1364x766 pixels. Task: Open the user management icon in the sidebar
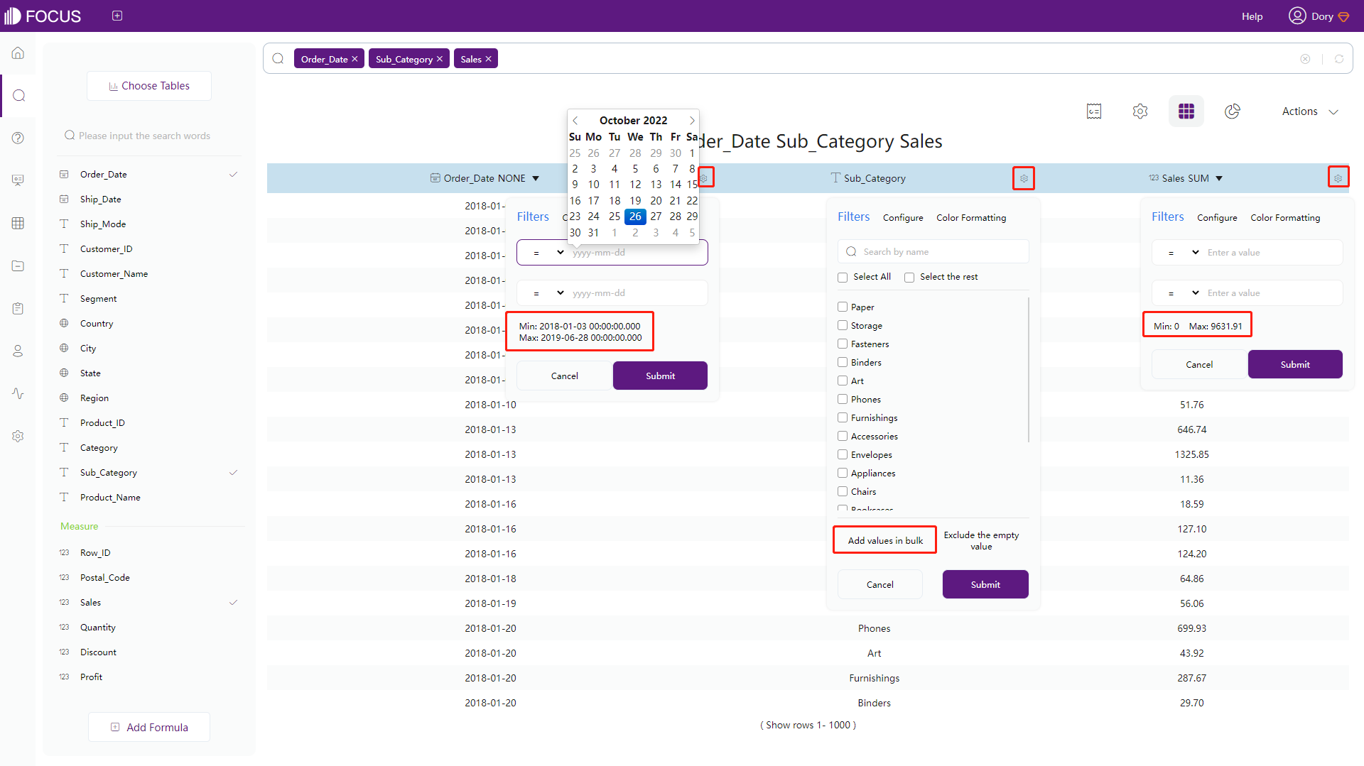pyautogui.click(x=18, y=351)
